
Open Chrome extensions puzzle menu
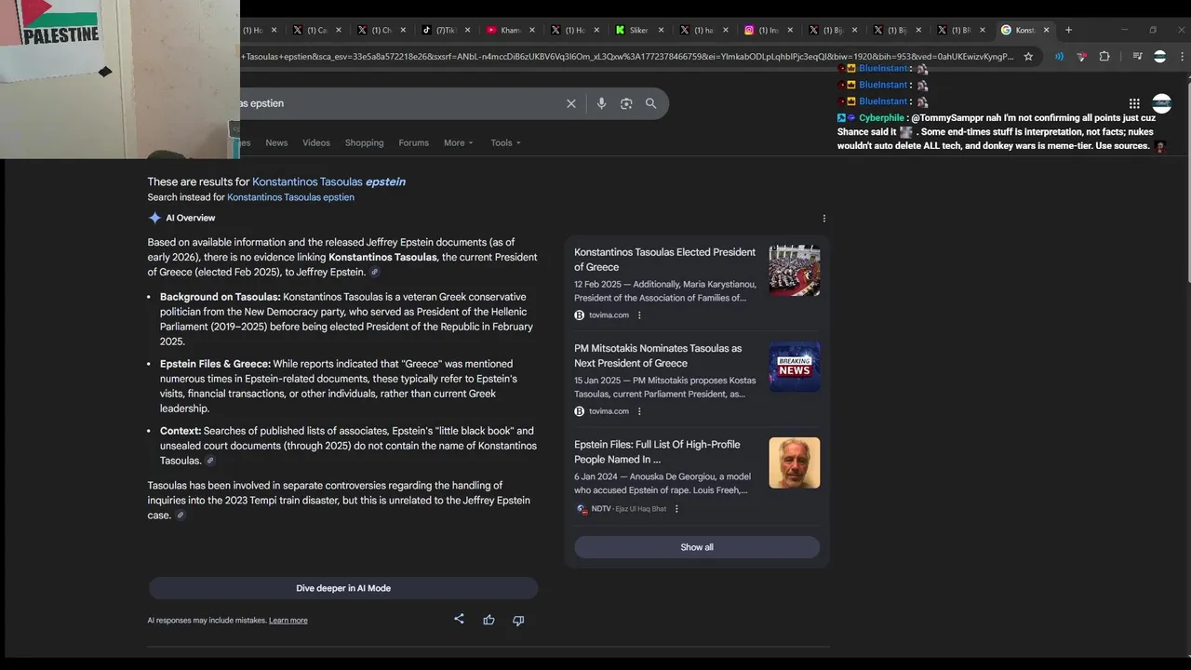[1104, 57]
